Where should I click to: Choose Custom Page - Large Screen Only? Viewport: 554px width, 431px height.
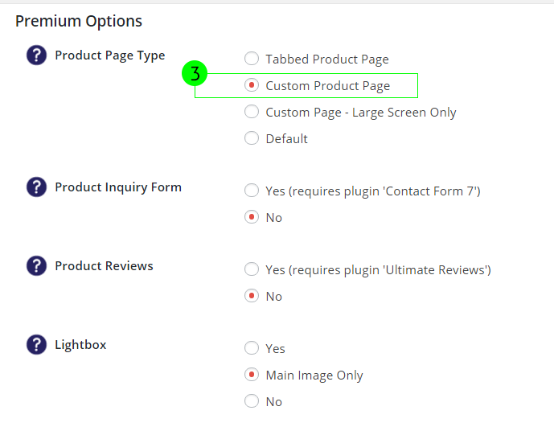pos(252,111)
